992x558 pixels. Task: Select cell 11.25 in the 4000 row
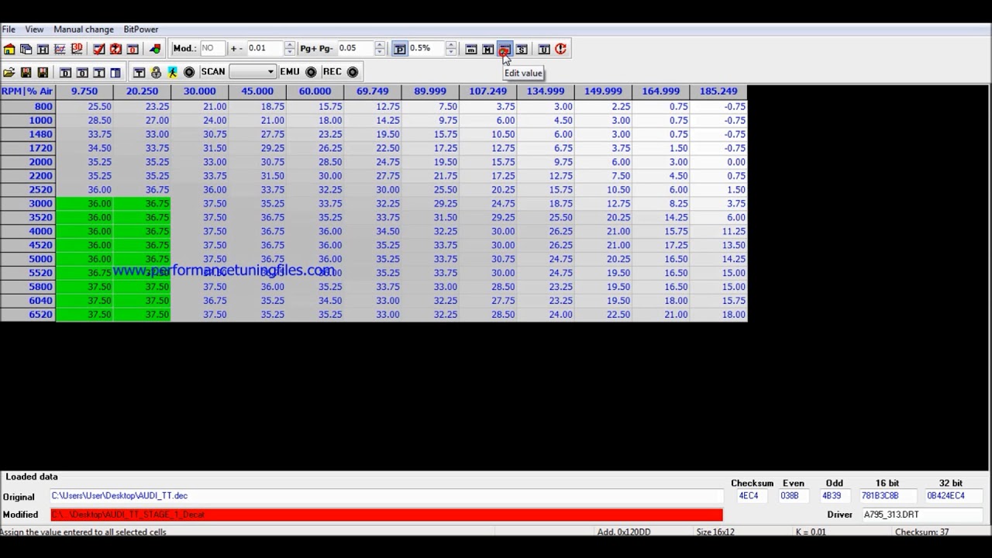point(718,232)
